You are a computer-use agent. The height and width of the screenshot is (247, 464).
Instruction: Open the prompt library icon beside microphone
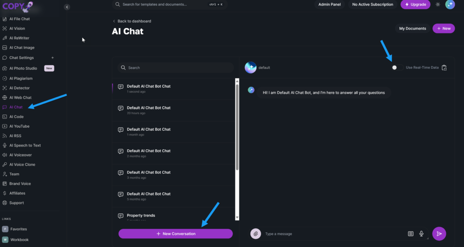(x=411, y=234)
